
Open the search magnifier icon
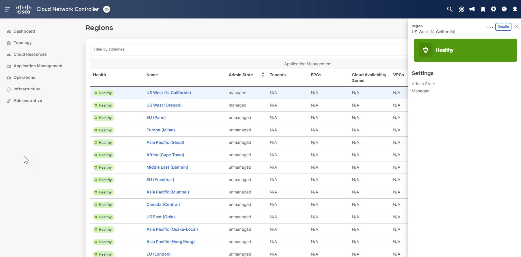click(450, 9)
